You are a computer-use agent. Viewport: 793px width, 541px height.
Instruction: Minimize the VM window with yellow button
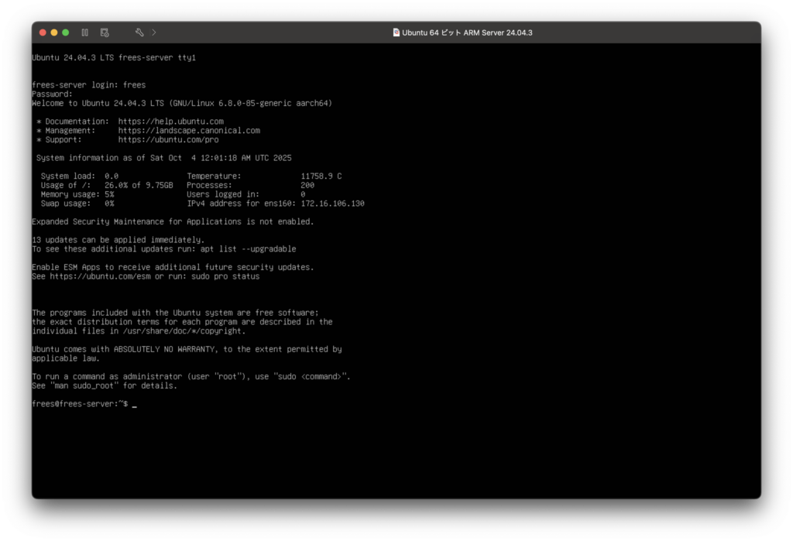(54, 33)
